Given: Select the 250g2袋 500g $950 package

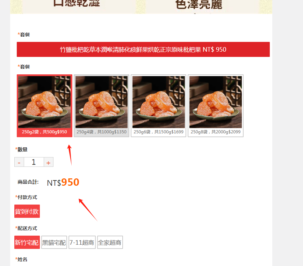Looking at the screenshot, I should [44, 106].
